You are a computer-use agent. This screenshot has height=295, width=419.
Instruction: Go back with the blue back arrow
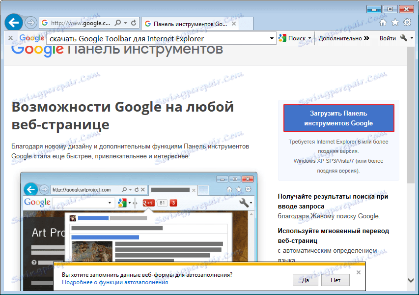coord(14,23)
